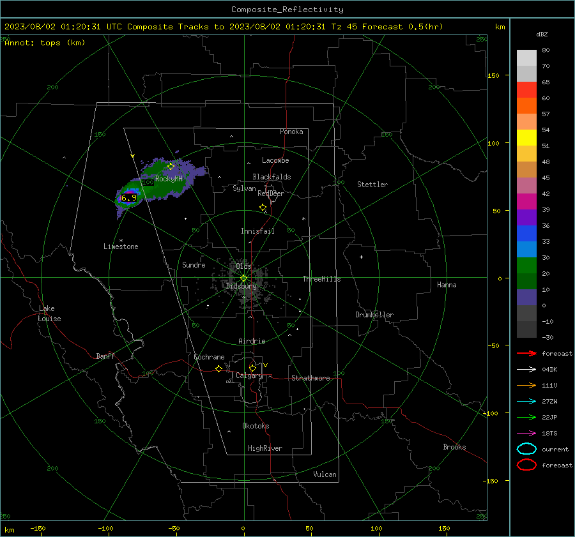Click the Cochrane city label
575x537 pixels.
(209, 357)
